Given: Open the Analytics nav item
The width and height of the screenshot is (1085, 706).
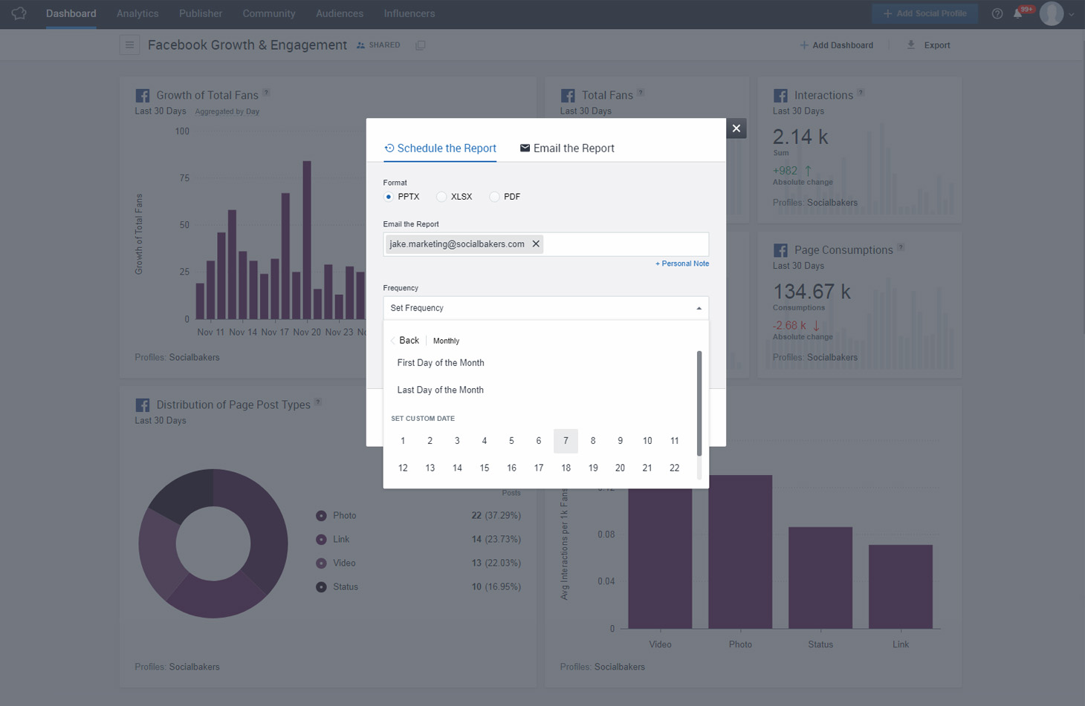Looking at the screenshot, I should pyautogui.click(x=137, y=13).
